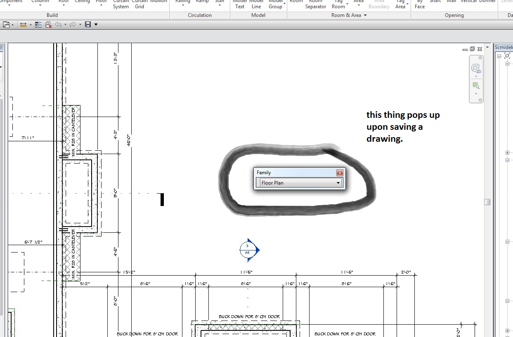Click the Redo arrow icon
This screenshot has height=337, width=513.
click(72, 25)
